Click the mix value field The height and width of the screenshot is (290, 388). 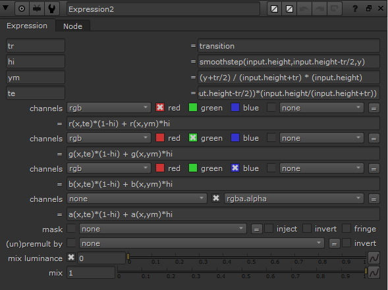(91, 273)
